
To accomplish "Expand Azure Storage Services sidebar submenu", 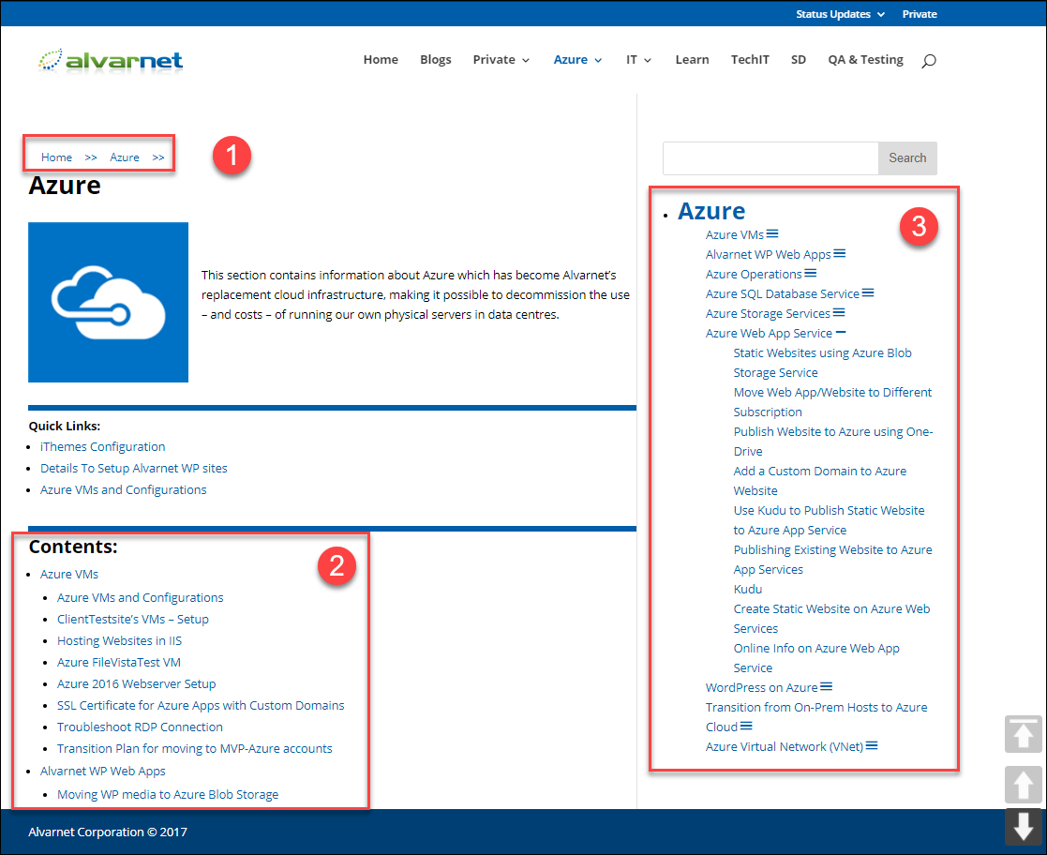I will pyautogui.click(x=839, y=312).
